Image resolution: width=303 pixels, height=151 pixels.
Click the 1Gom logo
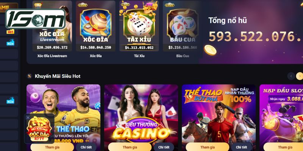click(36, 18)
